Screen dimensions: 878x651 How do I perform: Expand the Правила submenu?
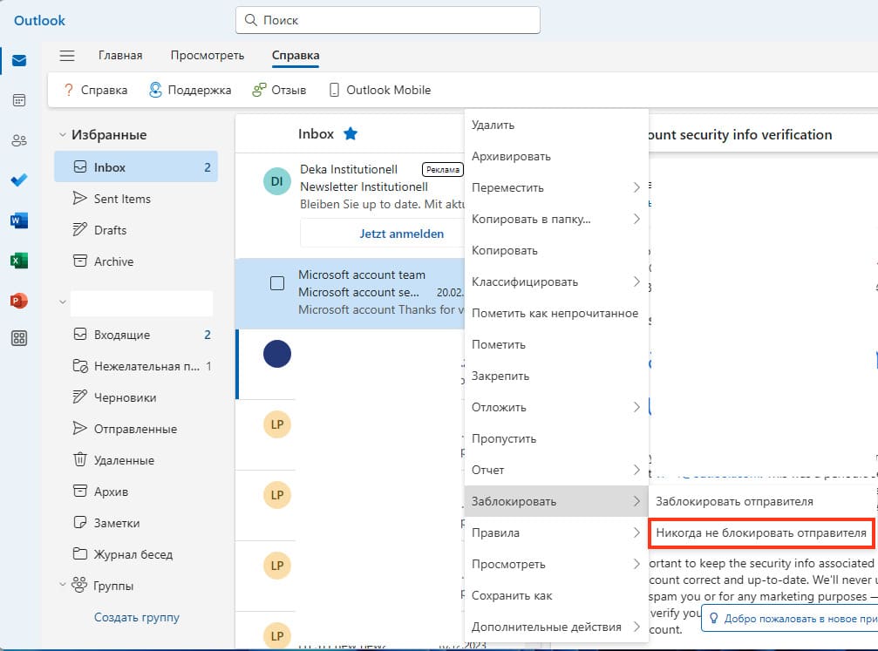(636, 532)
